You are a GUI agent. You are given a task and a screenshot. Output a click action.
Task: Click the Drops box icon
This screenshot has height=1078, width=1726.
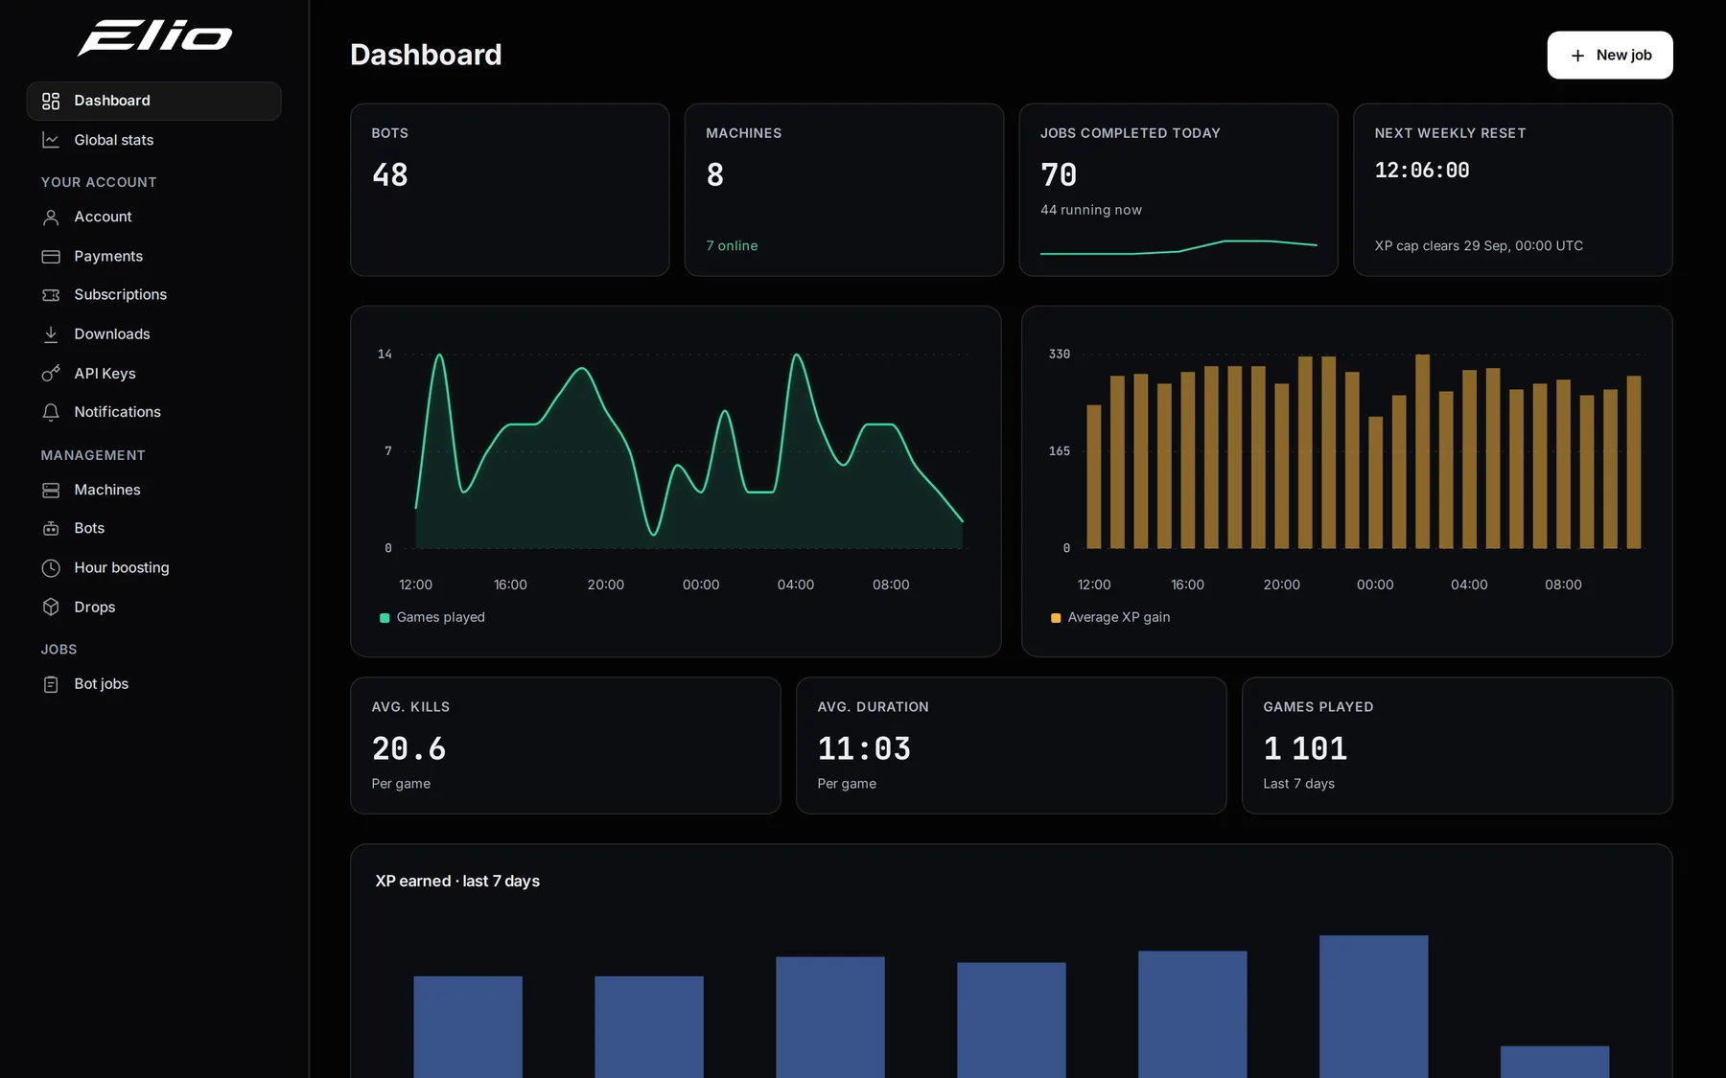click(x=51, y=608)
